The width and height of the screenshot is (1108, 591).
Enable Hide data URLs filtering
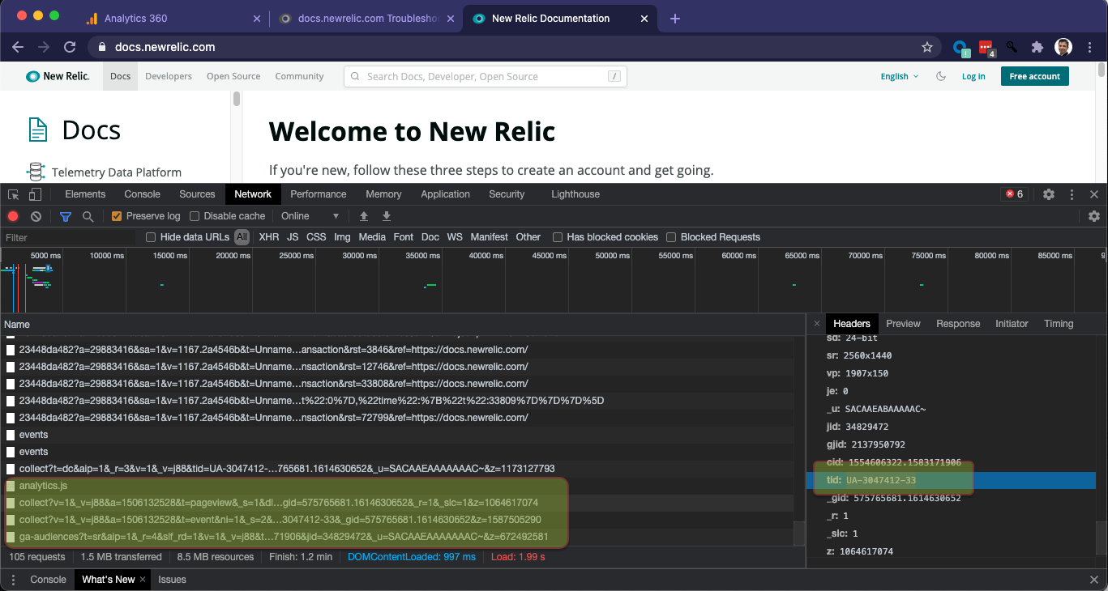(150, 237)
